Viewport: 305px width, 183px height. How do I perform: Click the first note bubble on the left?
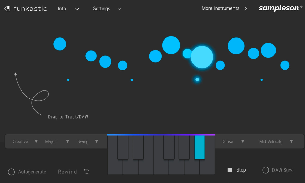[60, 44]
